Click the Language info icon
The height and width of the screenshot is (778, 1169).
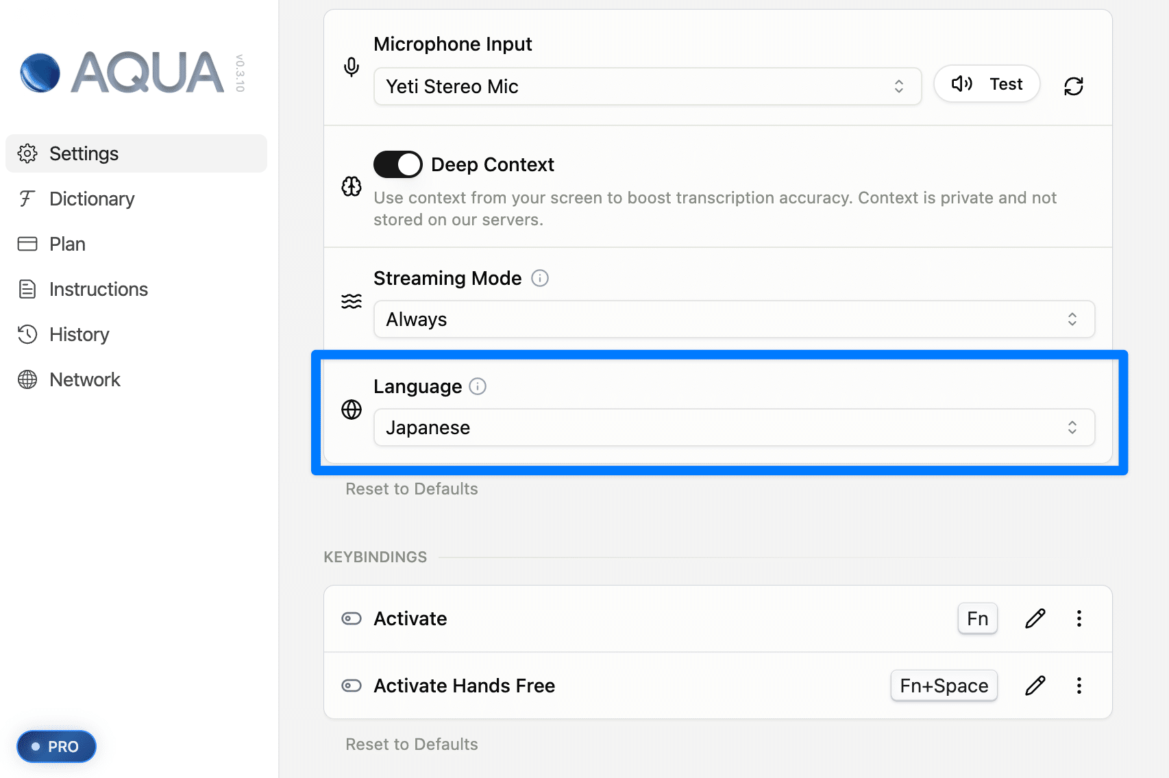(478, 386)
